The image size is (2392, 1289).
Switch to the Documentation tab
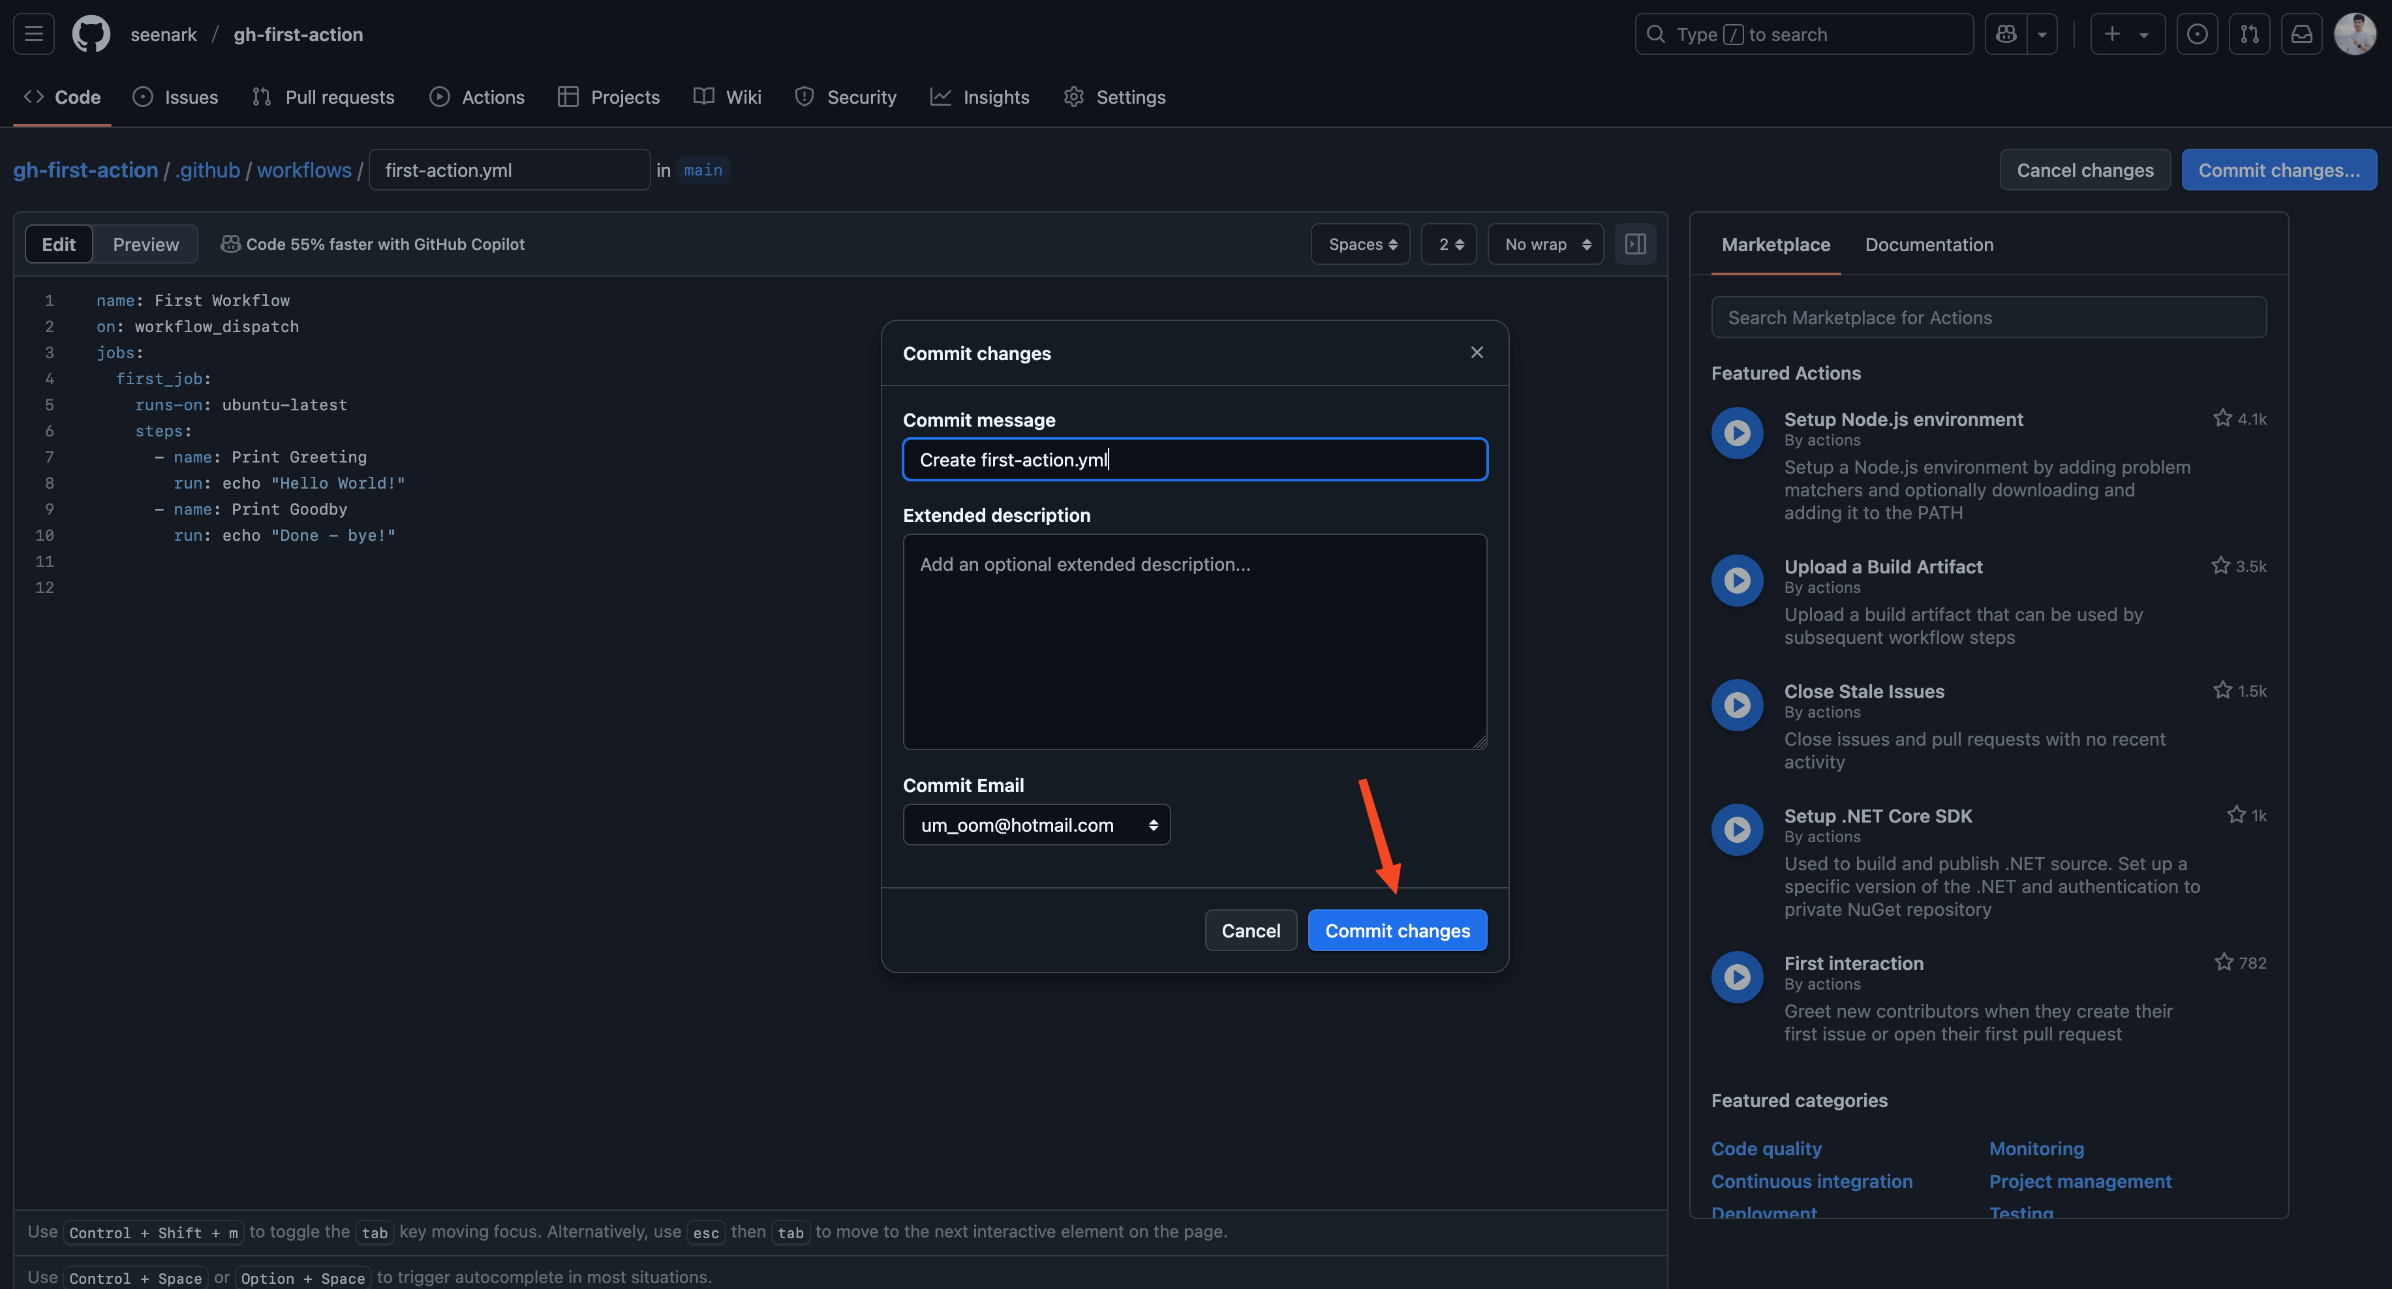point(1929,244)
